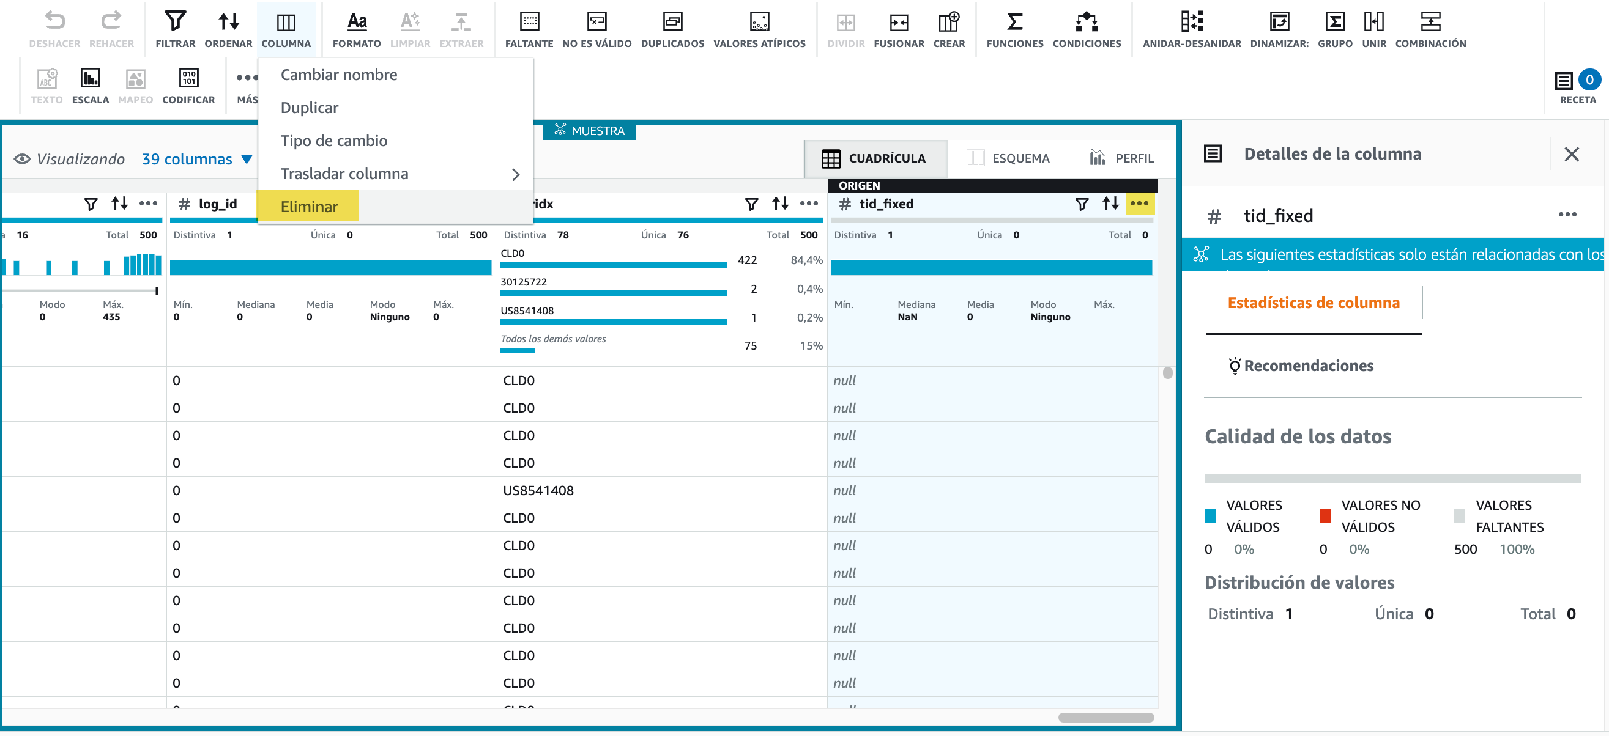The image size is (1609, 736).
Task: Close the COLUMNA toolbar menu
Action: coord(286,29)
